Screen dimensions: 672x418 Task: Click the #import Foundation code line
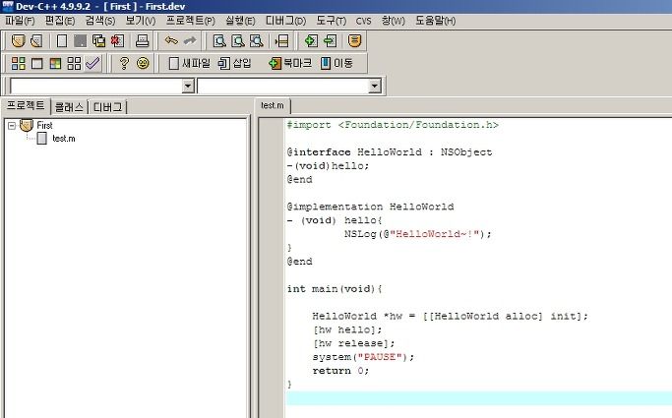[393, 125]
